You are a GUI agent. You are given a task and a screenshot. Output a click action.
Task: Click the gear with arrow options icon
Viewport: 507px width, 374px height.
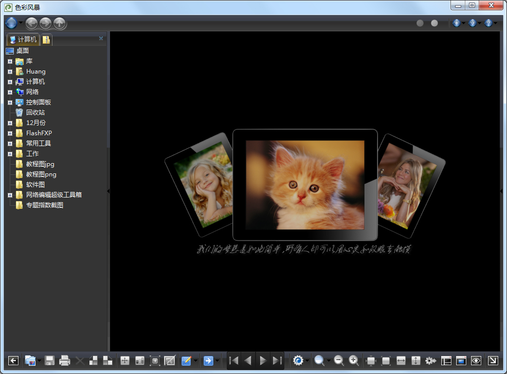(431, 361)
